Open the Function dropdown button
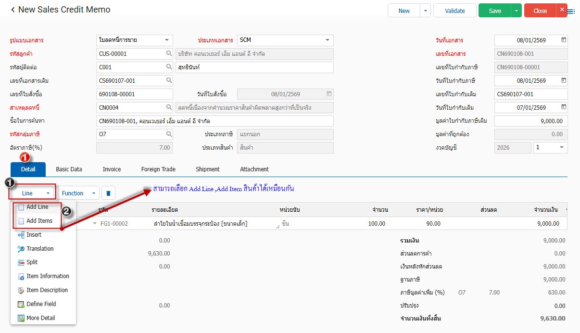 (78, 193)
